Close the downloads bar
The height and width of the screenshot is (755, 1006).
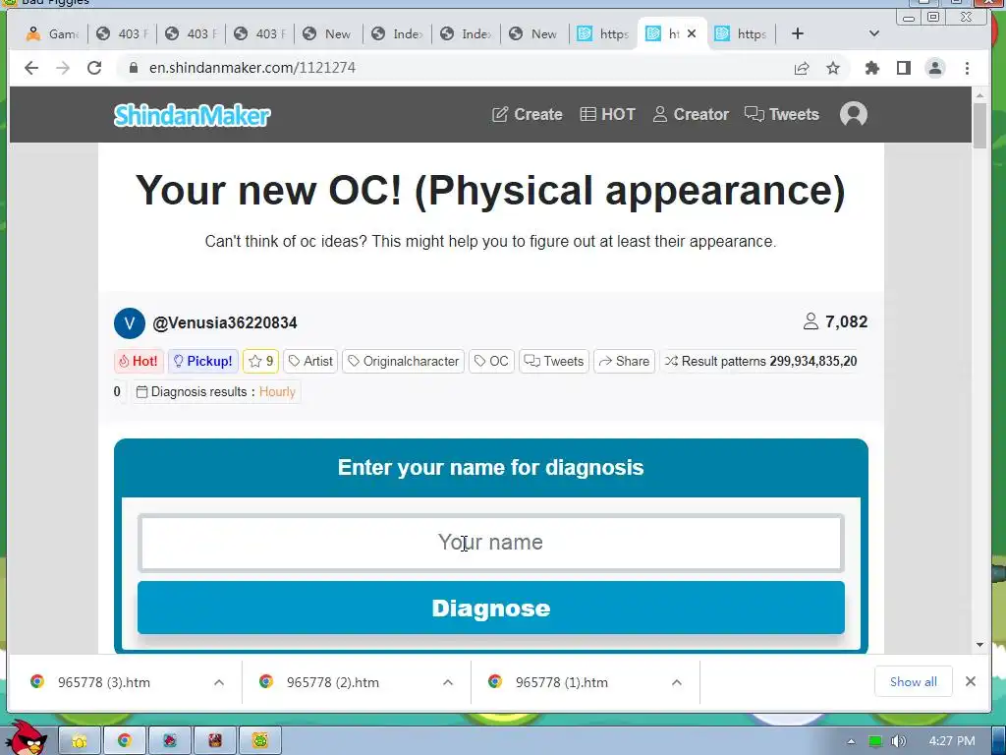(x=971, y=682)
